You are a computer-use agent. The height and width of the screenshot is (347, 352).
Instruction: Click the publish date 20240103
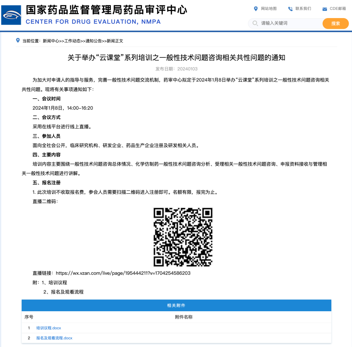point(176,69)
